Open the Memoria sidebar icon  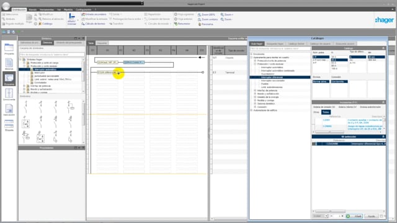pyautogui.click(x=9, y=63)
